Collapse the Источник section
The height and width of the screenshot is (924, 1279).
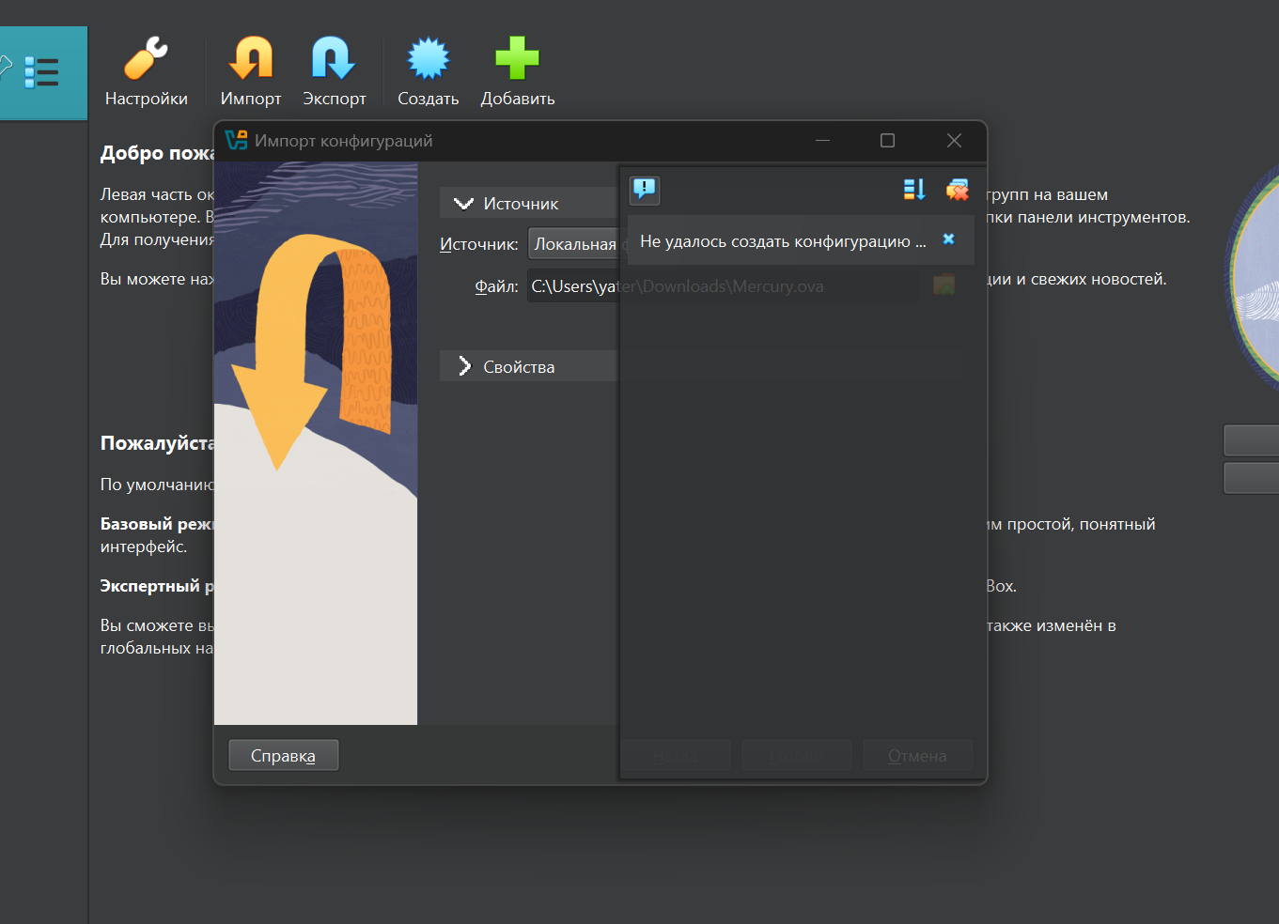coord(464,204)
